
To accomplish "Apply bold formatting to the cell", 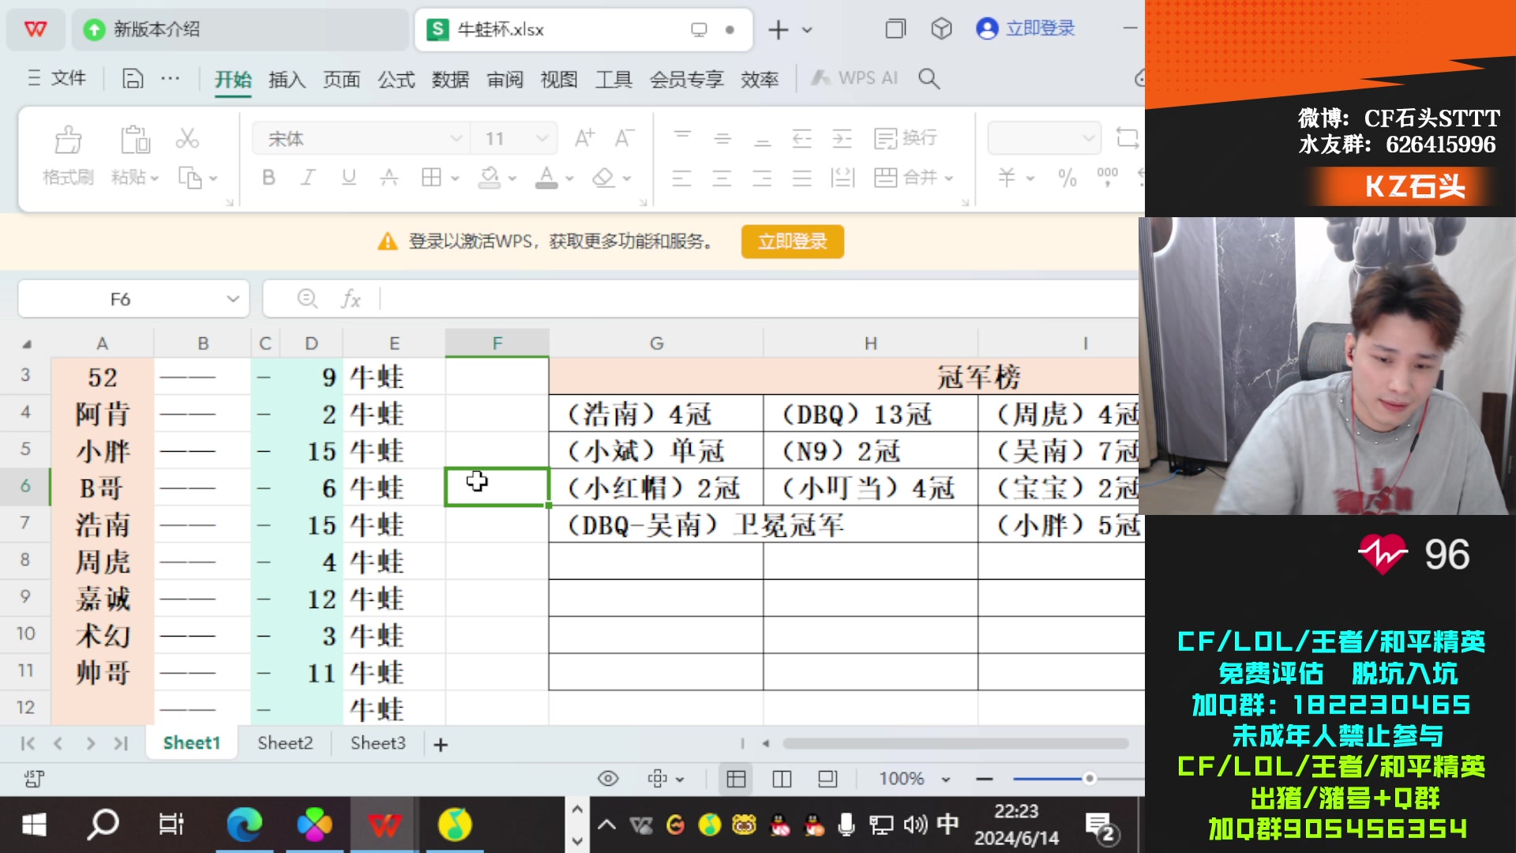I will click(x=268, y=178).
